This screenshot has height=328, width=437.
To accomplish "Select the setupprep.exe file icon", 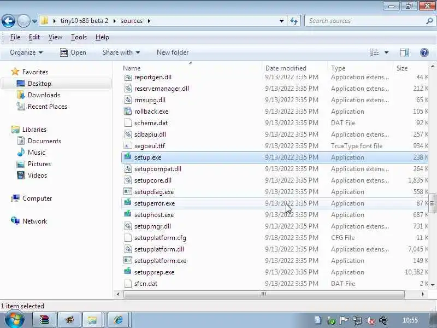I will pyautogui.click(x=128, y=272).
